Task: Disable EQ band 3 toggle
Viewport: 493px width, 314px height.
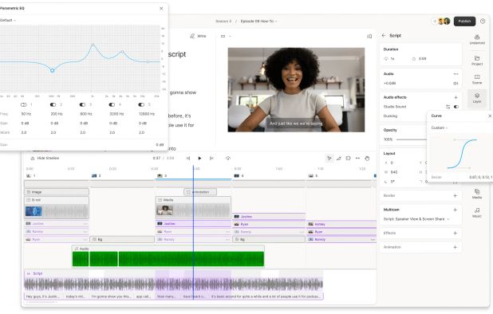Action: [x=82, y=104]
